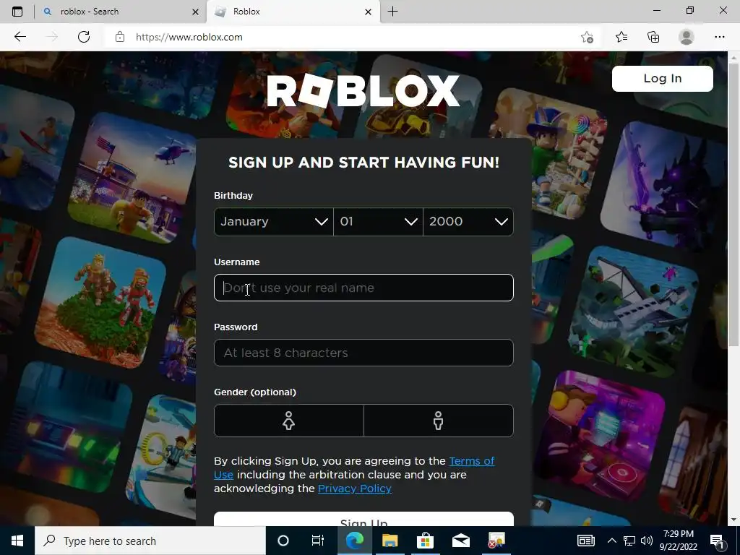The width and height of the screenshot is (740, 555).
Task: Open the birthday year dropdown 2000
Action: click(x=468, y=221)
